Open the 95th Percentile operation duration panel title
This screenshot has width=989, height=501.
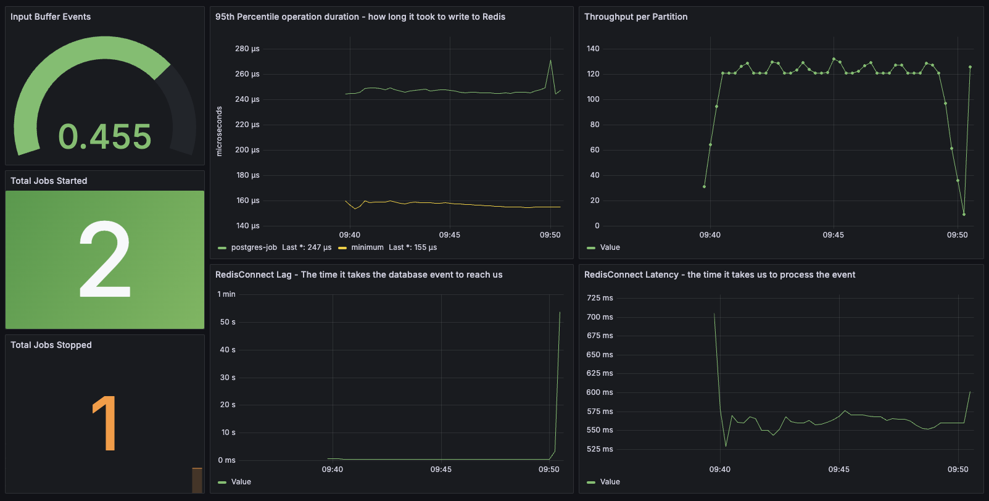pos(360,17)
